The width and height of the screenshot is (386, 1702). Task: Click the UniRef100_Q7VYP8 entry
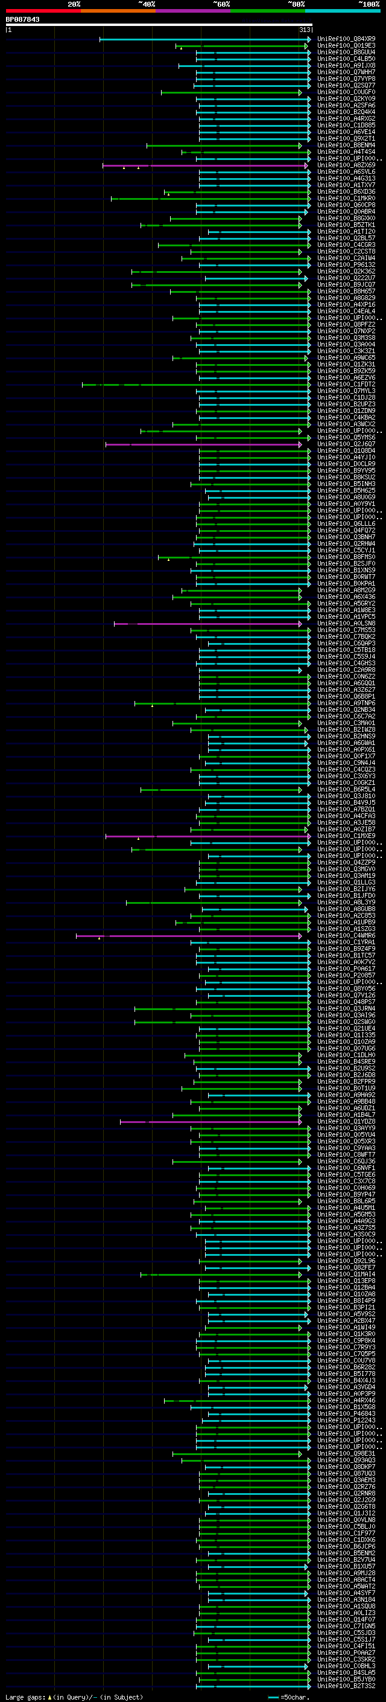346,78
